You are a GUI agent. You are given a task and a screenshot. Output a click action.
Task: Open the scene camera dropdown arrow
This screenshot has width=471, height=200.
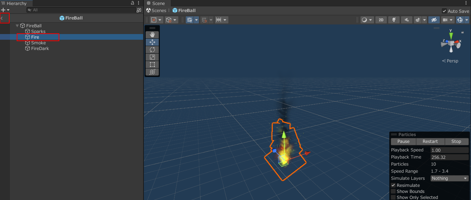pyautogui.click(x=451, y=20)
